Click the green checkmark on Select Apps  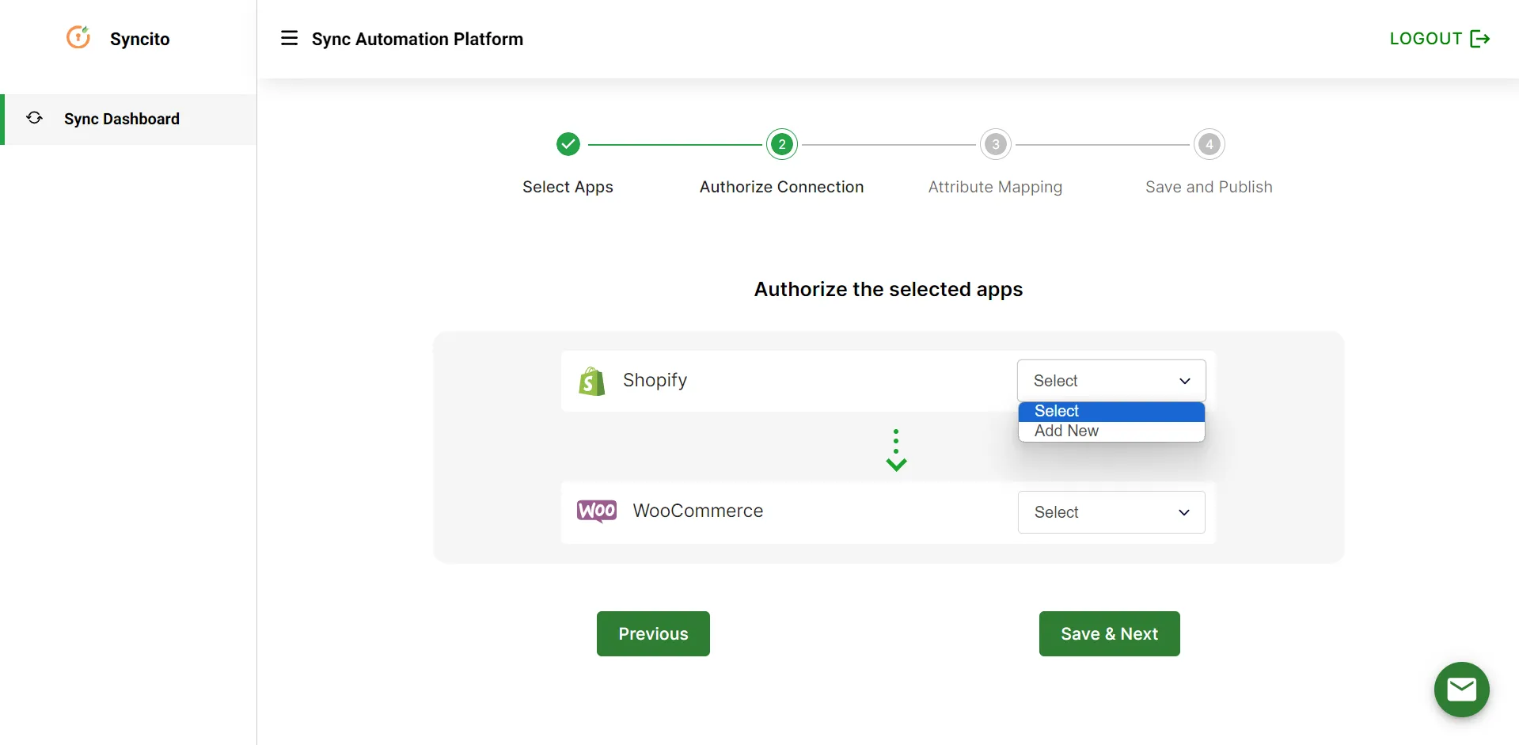pyautogui.click(x=568, y=143)
